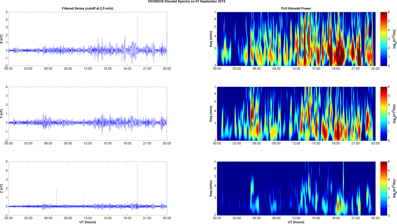Click the '15:00' tick under the bottom wavelet plot
397x224 pixels.
(316, 218)
